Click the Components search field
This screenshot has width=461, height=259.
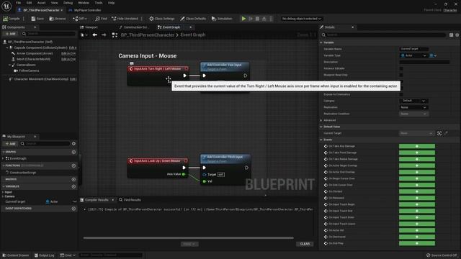click(x=48, y=34)
